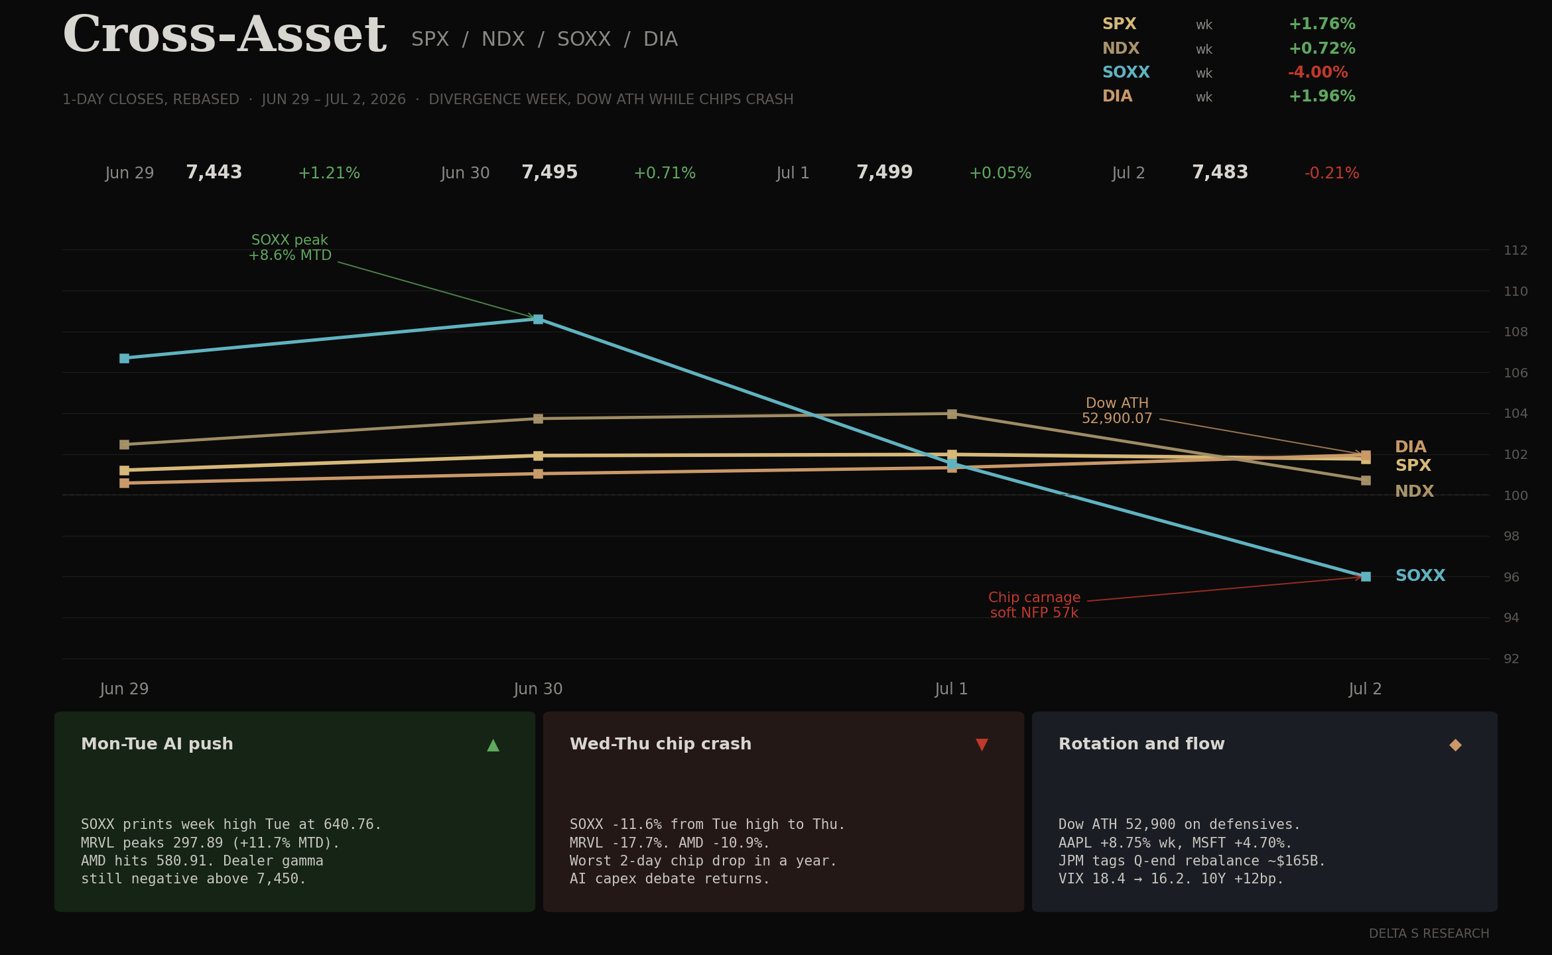This screenshot has width=1552, height=955.
Task: Click 'AAPL +8.75% wk, MSFT +4.70%.' line
Action: (x=1175, y=843)
